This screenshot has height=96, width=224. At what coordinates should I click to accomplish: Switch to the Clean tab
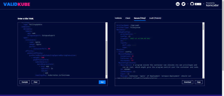128,18
